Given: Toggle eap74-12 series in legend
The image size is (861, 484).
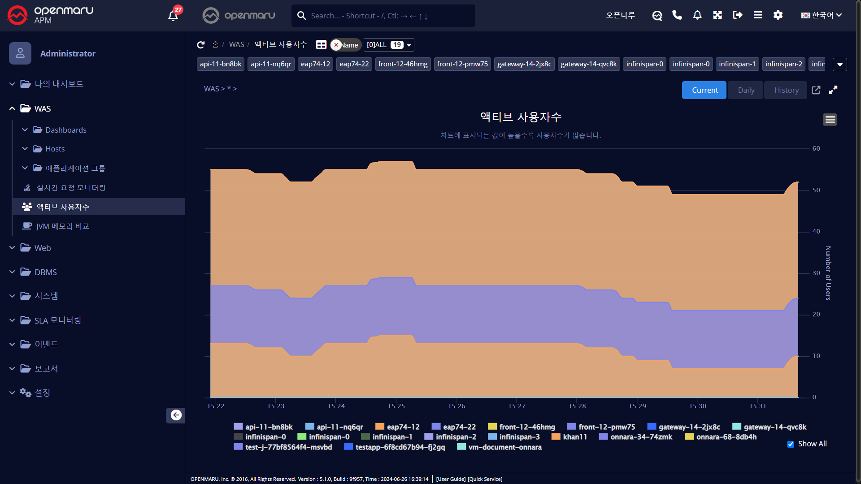Looking at the screenshot, I should tap(397, 427).
